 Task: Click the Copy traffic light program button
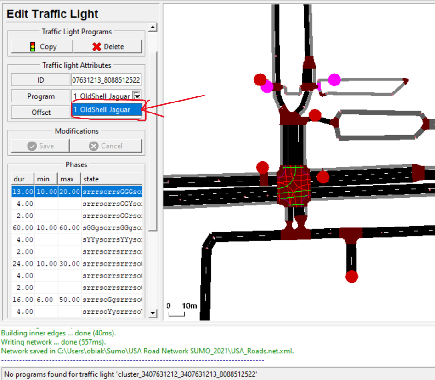pyautogui.click(x=42, y=46)
